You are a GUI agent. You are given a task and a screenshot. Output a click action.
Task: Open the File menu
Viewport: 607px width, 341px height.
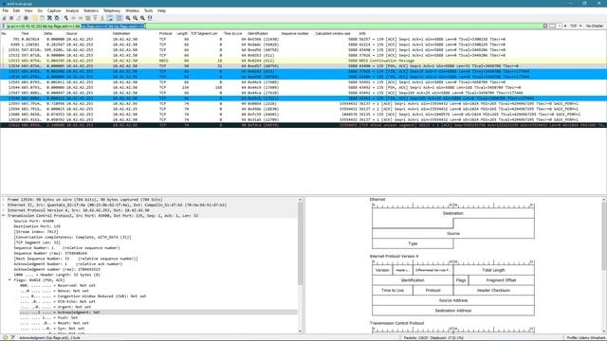click(6, 10)
